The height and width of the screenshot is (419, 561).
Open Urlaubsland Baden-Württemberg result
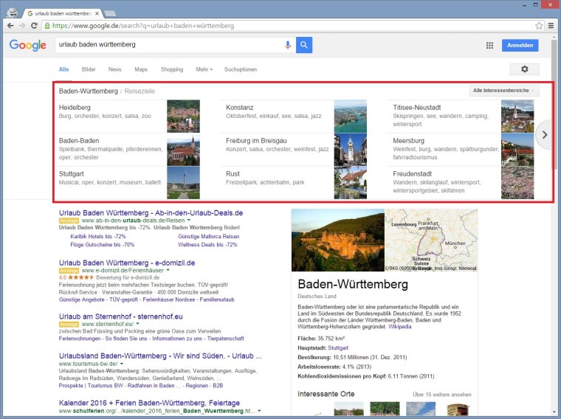[x=160, y=356]
